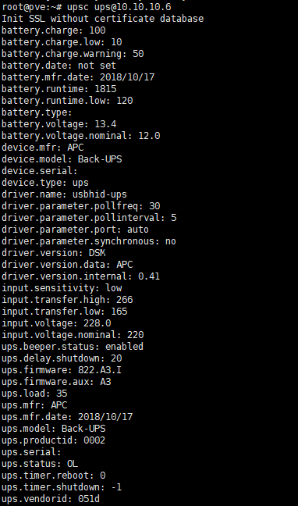Click the device.mfr: APC line
Viewport: 298px width, 506px height.
43,148
